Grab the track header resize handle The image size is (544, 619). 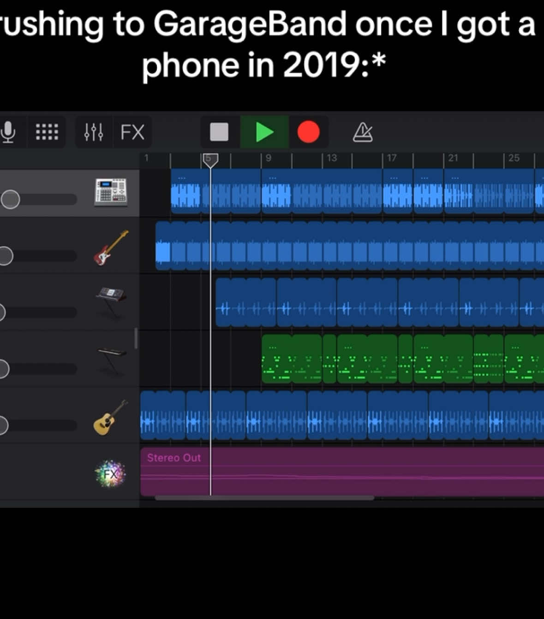(136, 338)
